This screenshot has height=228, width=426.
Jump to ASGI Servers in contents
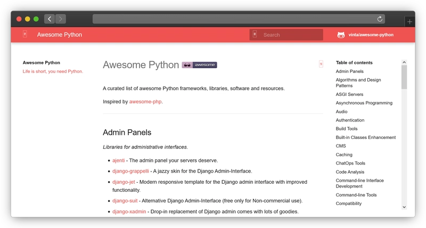point(349,94)
